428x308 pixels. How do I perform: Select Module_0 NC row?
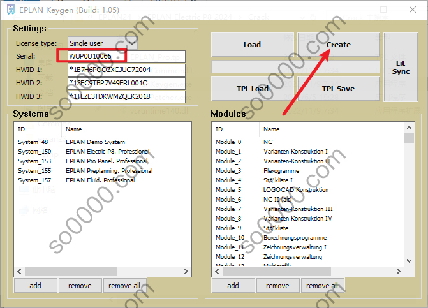tap(309, 142)
